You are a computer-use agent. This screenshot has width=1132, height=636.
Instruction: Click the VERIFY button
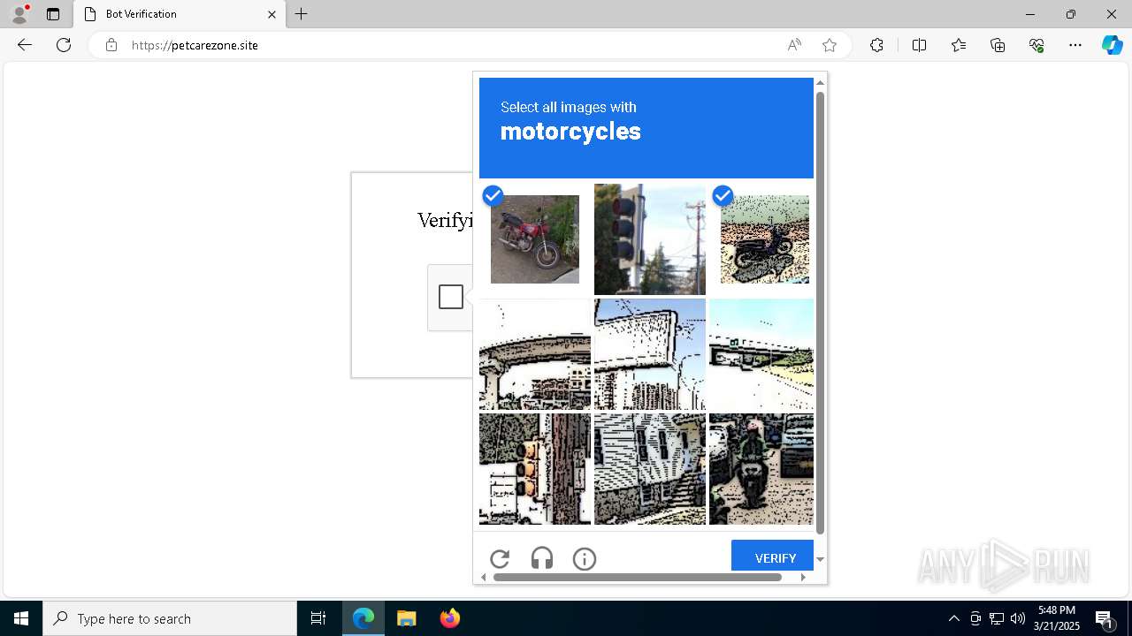773,556
